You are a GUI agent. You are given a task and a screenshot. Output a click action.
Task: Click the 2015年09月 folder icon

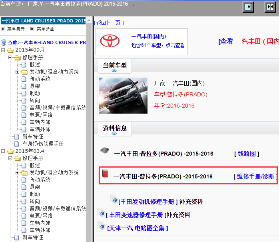[x=10, y=50]
